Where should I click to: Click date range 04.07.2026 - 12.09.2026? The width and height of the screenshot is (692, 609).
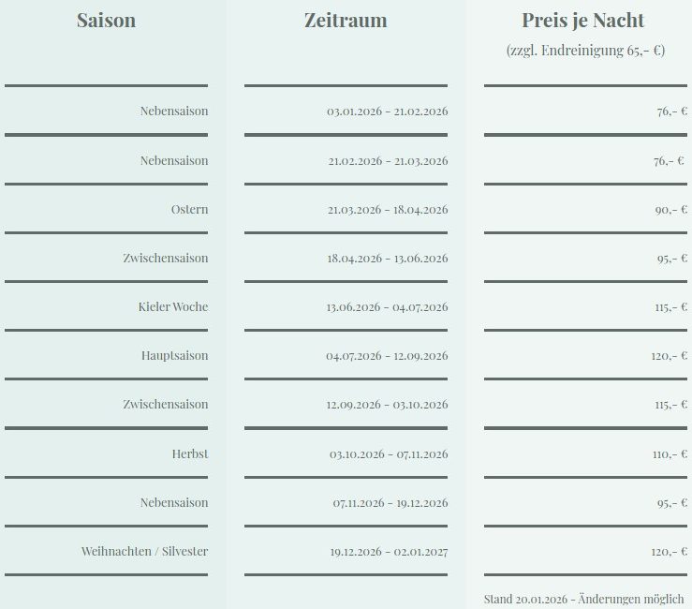click(387, 356)
